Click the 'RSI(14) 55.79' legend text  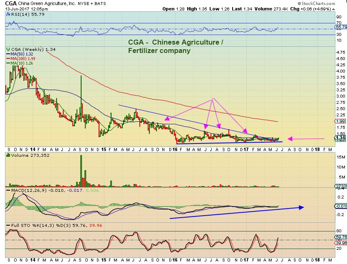[27, 15]
